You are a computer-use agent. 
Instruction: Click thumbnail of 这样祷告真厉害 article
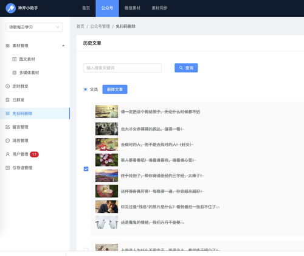[106, 191]
